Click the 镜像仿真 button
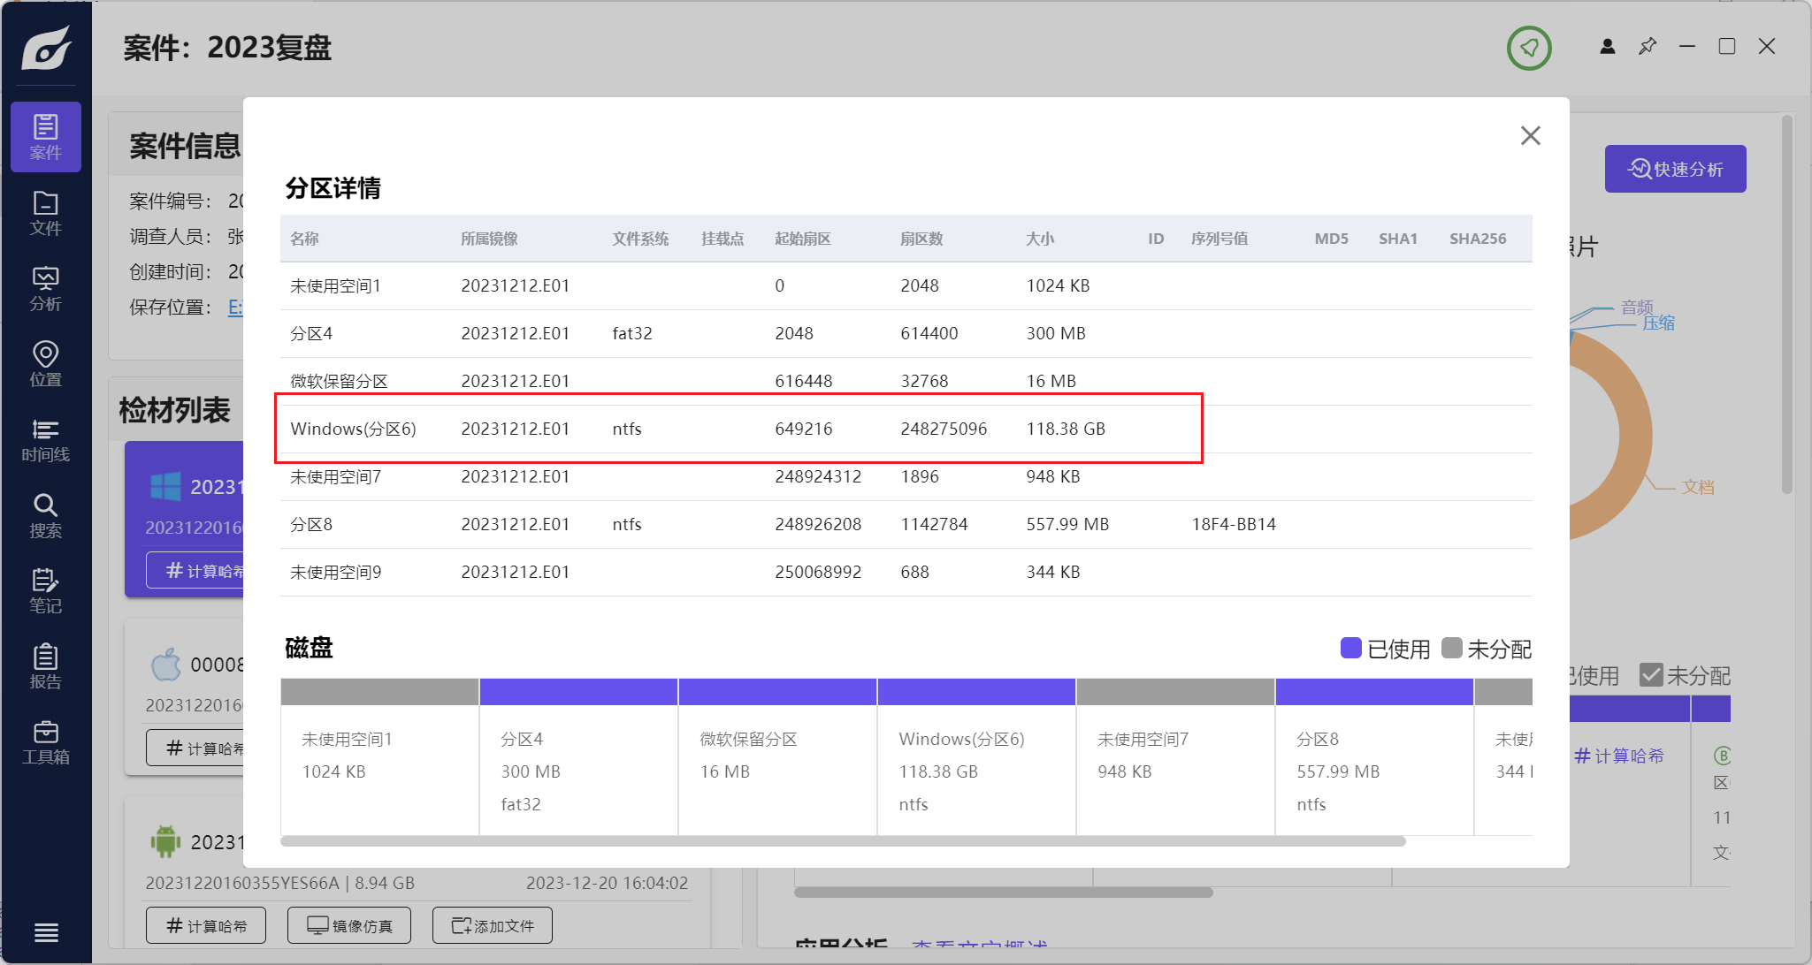The image size is (1812, 965). [349, 925]
